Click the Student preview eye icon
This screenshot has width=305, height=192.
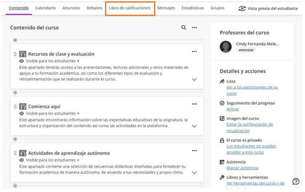[242, 9]
